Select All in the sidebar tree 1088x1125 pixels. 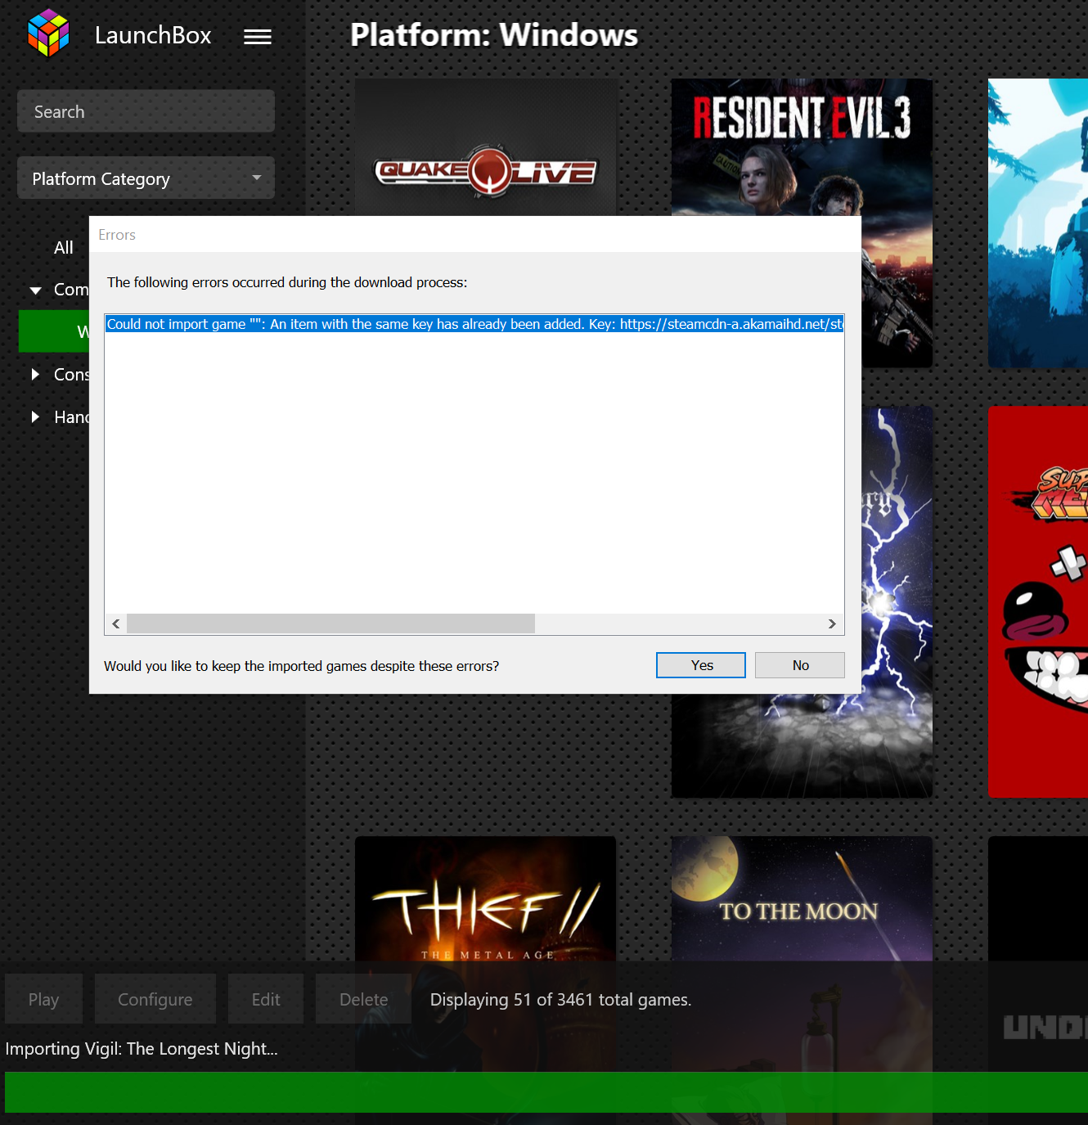pyautogui.click(x=64, y=247)
